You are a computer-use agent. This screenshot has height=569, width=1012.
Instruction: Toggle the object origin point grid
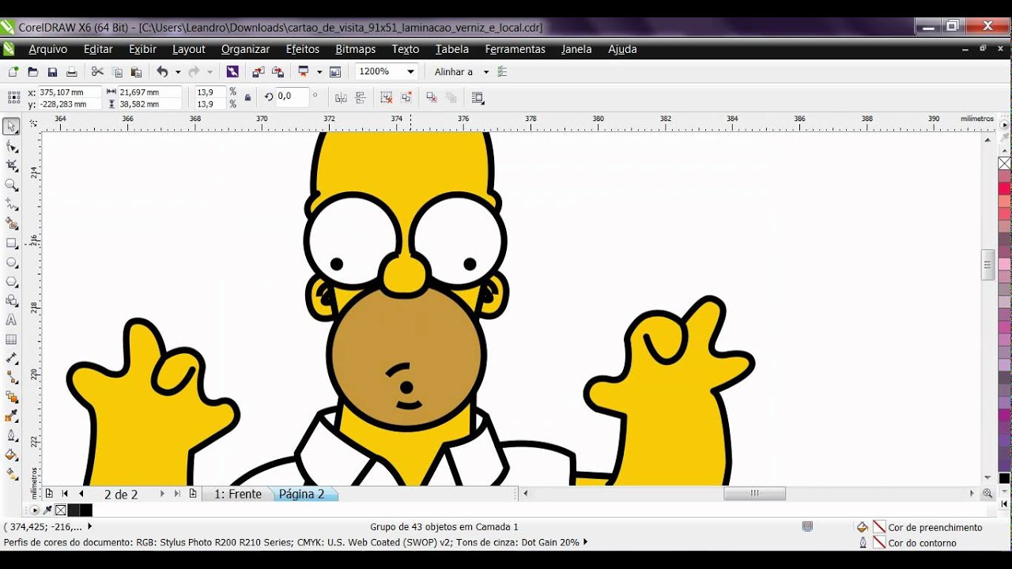click(x=13, y=98)
